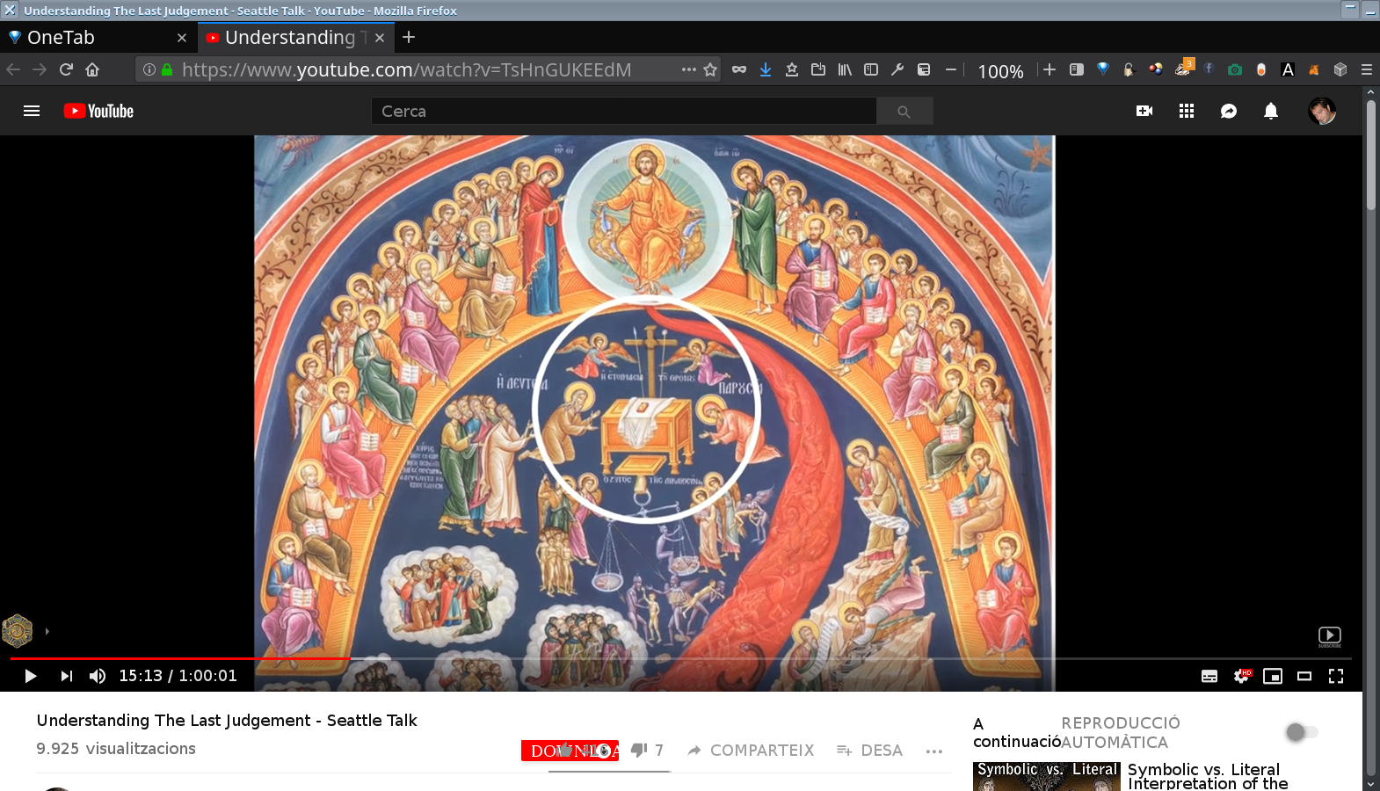Open the player settings gear
Viewport: 1380px width, 791px height.
[1242, 676]
